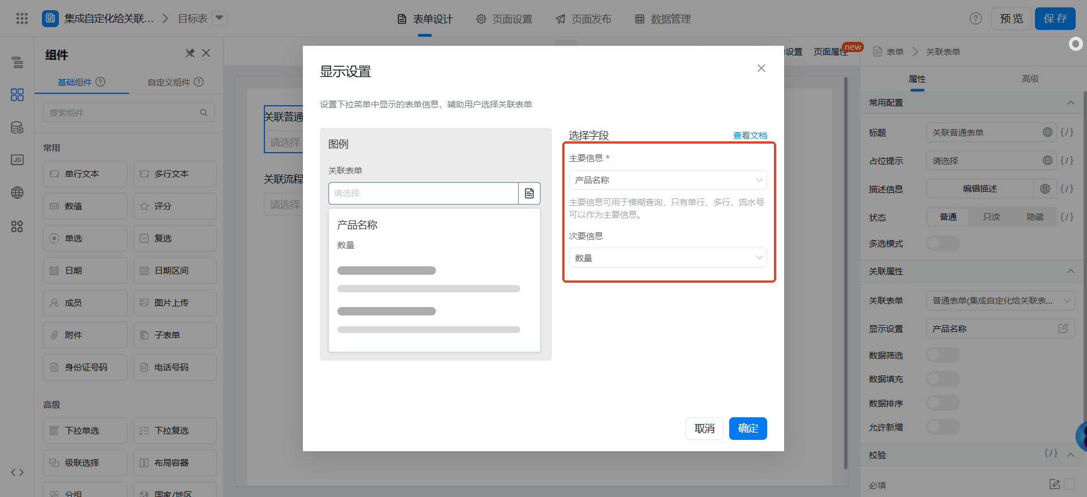Select the 子表单 component
Screen dimensions: 1087x497
pos(175,335)
